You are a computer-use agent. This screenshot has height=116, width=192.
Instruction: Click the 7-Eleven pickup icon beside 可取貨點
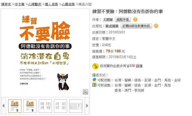[94, 85]
